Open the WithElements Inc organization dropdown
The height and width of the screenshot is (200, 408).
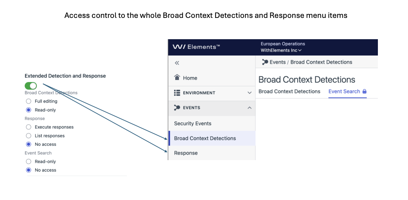pos(281,50)
